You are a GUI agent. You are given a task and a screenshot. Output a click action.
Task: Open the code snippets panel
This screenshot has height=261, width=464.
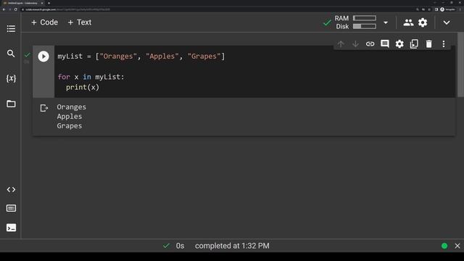11,189
